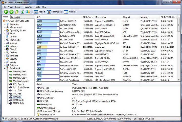Select the DirectX icon in tree

[x=7, y=49]
